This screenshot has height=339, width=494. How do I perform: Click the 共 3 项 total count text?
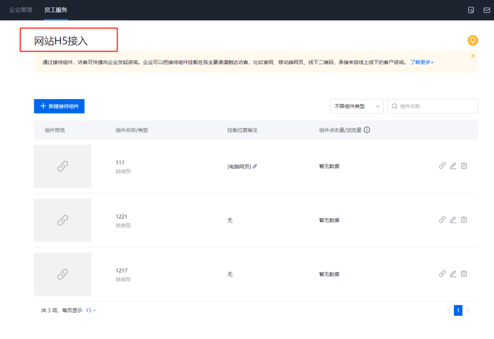pos(49,310)
